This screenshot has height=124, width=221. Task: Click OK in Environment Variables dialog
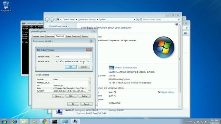[73, 104]
